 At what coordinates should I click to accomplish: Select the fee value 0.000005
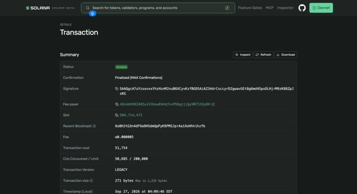pos(124,137)
